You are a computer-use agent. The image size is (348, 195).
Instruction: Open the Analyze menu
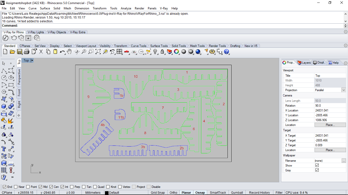[x=126, y=8]
